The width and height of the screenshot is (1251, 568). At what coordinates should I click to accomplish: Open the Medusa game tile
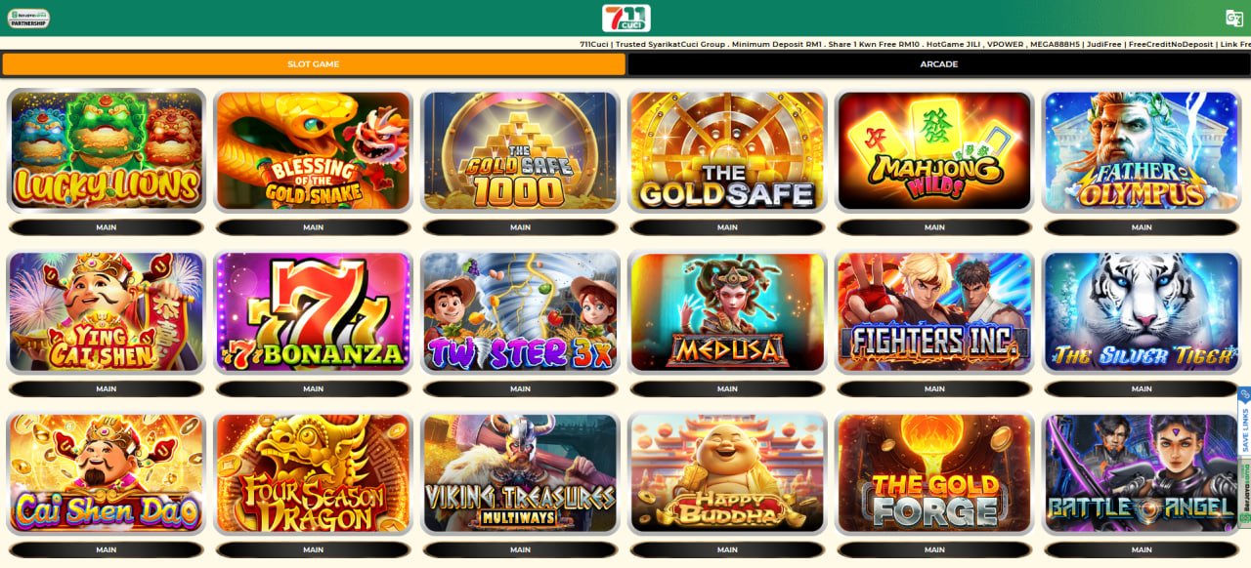(727, 312)
